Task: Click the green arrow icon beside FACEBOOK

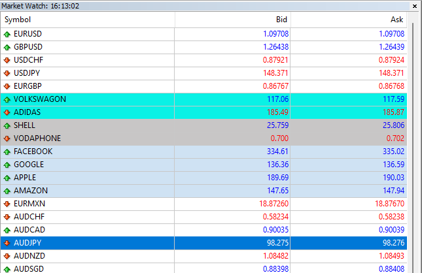Action: [x=7, y=152]
